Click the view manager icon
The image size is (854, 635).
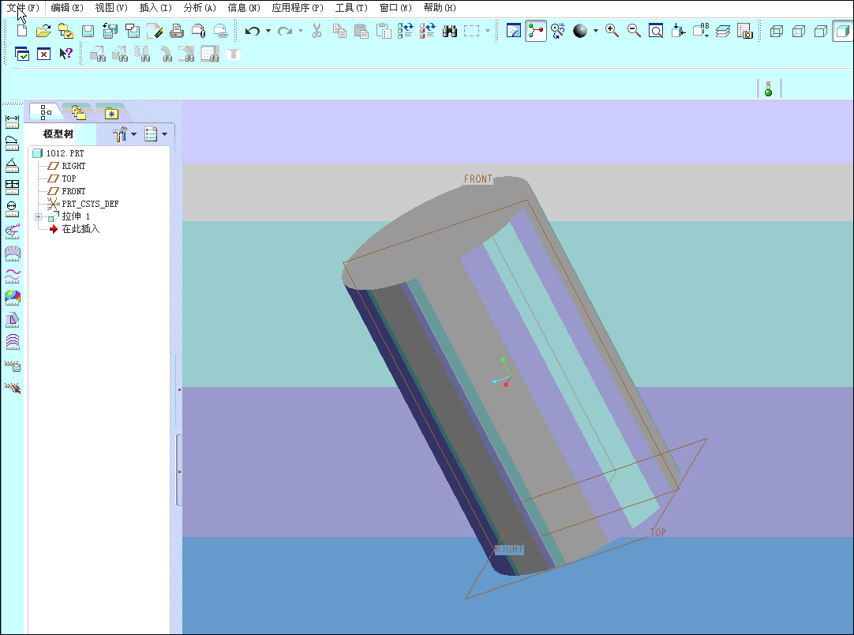click(x=744, y=31)
